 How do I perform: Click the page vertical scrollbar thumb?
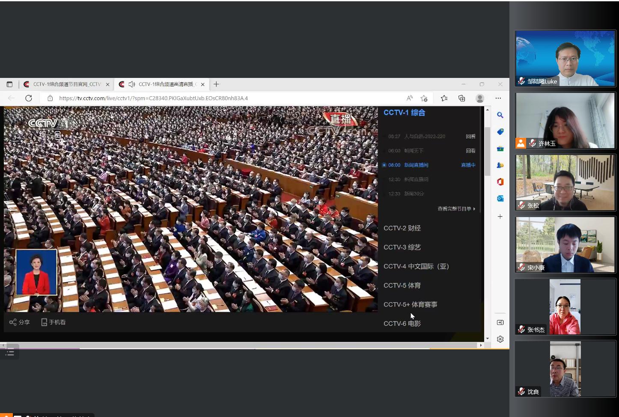pos(487,151)
